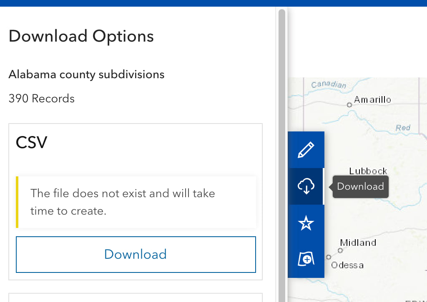
Task: Select the pencil sketch tool on the map toolbar
Action: (306, 149)
